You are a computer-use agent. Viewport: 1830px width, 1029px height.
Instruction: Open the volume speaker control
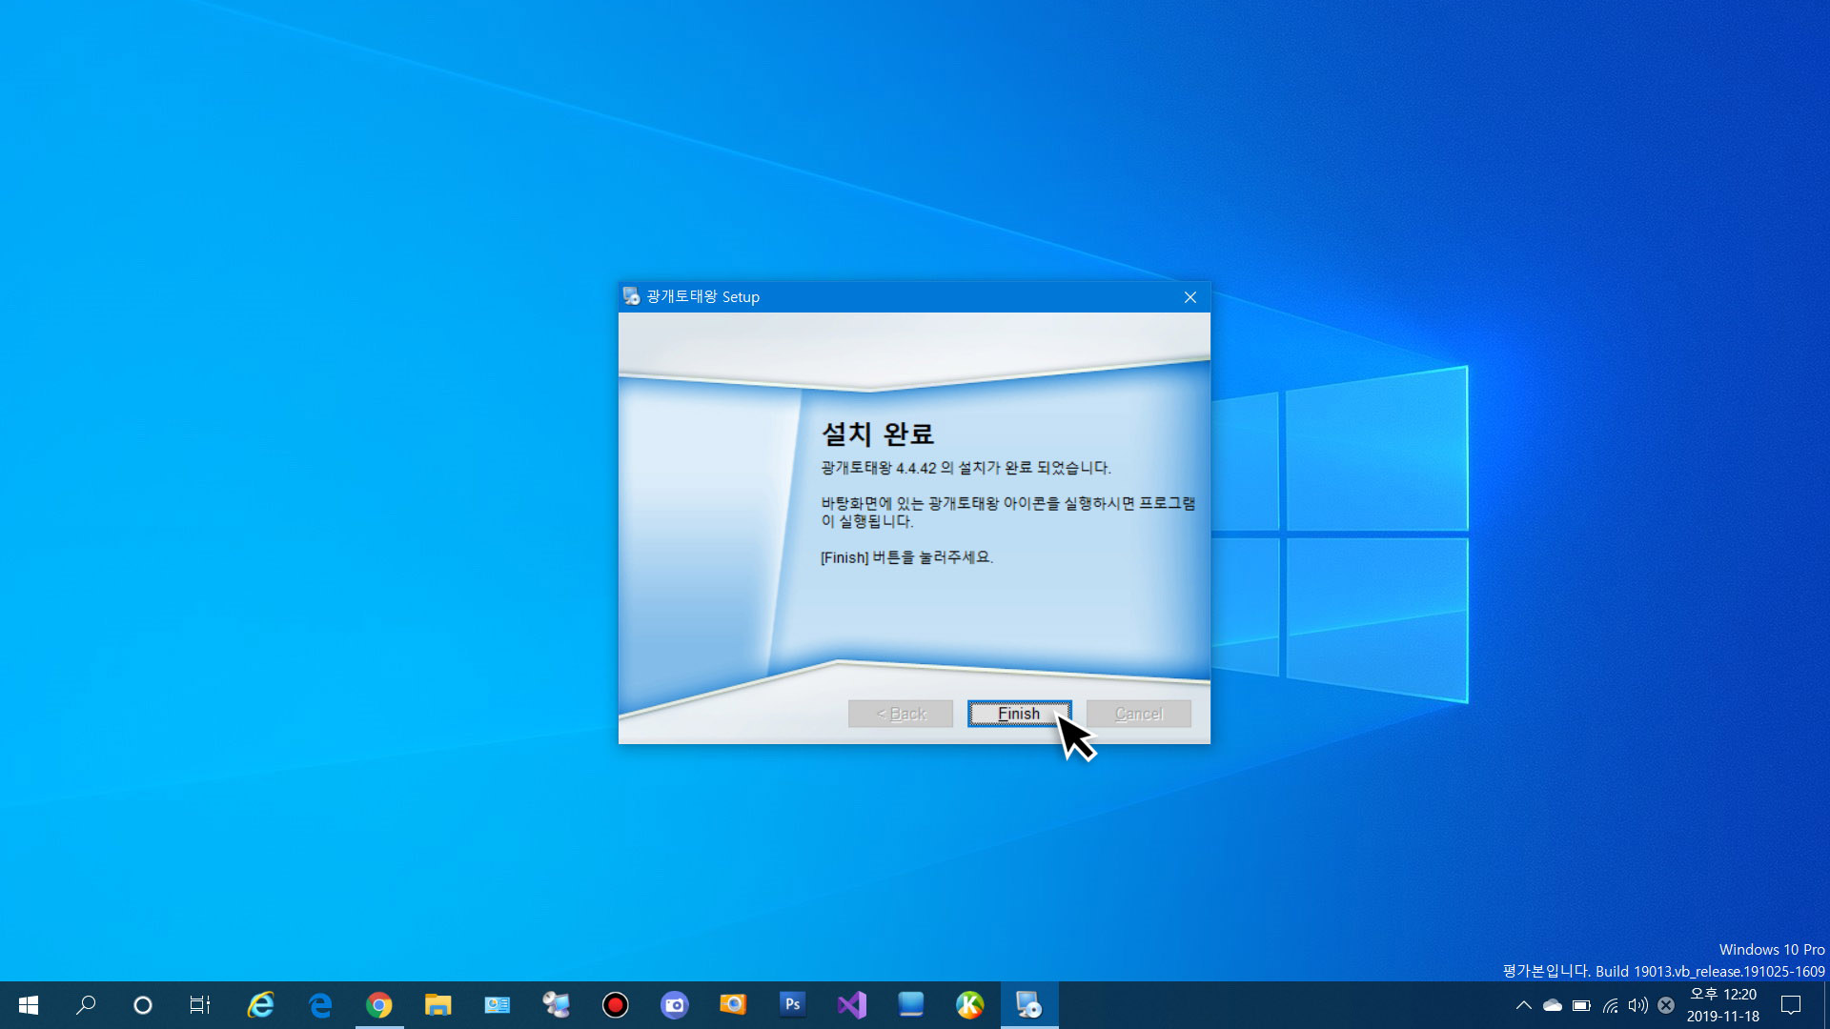click(x=1637, y=1005)
